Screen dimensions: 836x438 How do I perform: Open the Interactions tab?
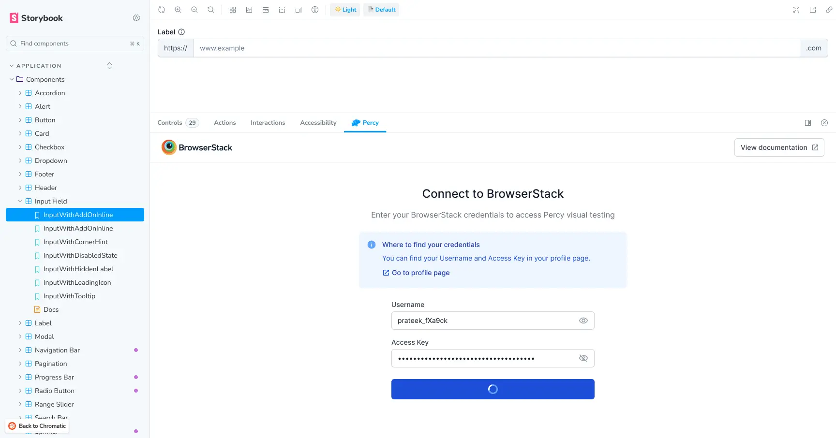click(268, 122)
